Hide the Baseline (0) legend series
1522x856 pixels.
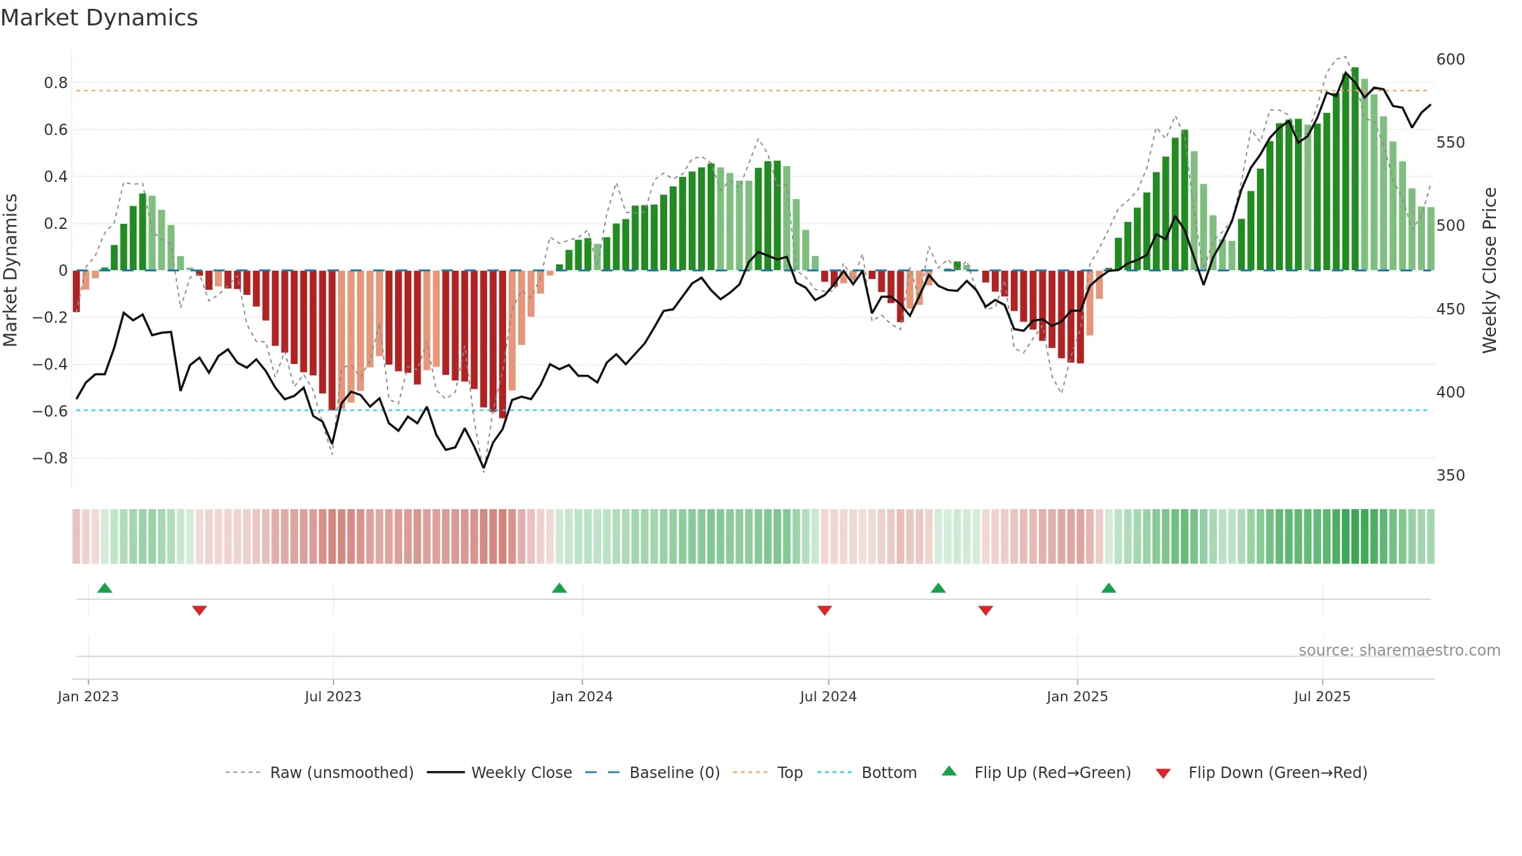[x=653, y=772]
